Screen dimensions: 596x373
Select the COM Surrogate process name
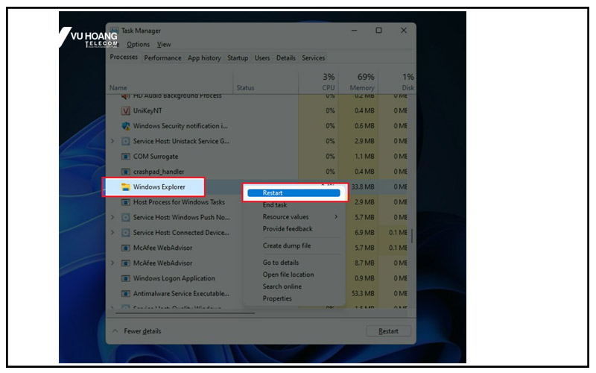click(156, 157)
